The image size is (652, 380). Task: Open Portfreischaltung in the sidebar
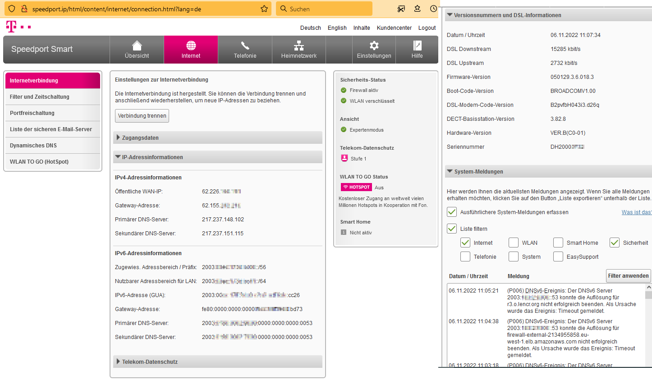coord(53,113)
